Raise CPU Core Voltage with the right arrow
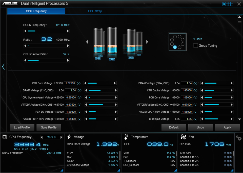243x173 pixels. (x=115, y=83)
